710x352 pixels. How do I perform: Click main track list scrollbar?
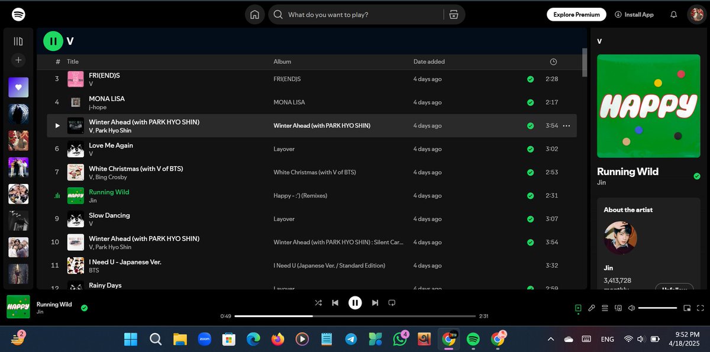point(585,63)
